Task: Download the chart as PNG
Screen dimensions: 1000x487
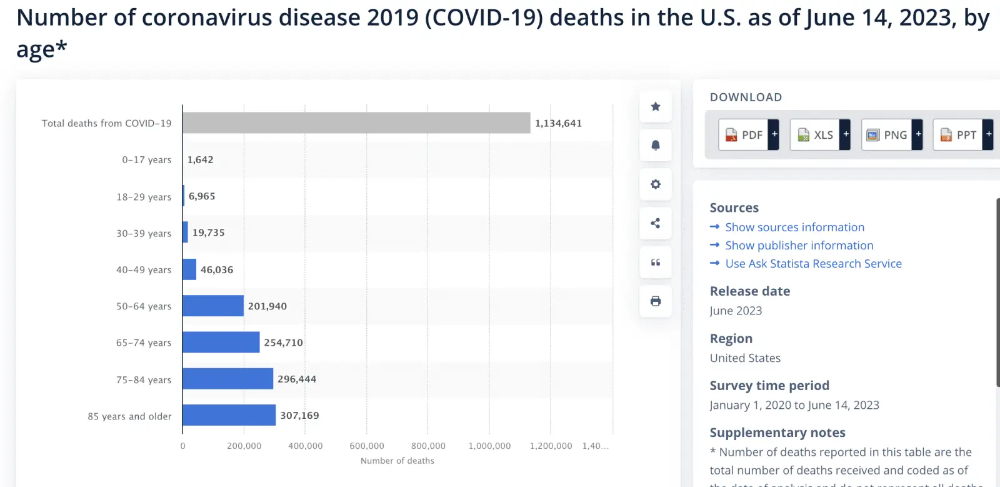Action: pos(886,134)
